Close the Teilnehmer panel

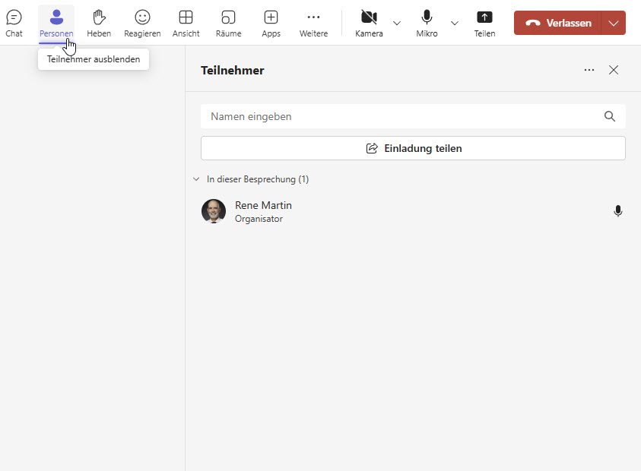(614, 70)
